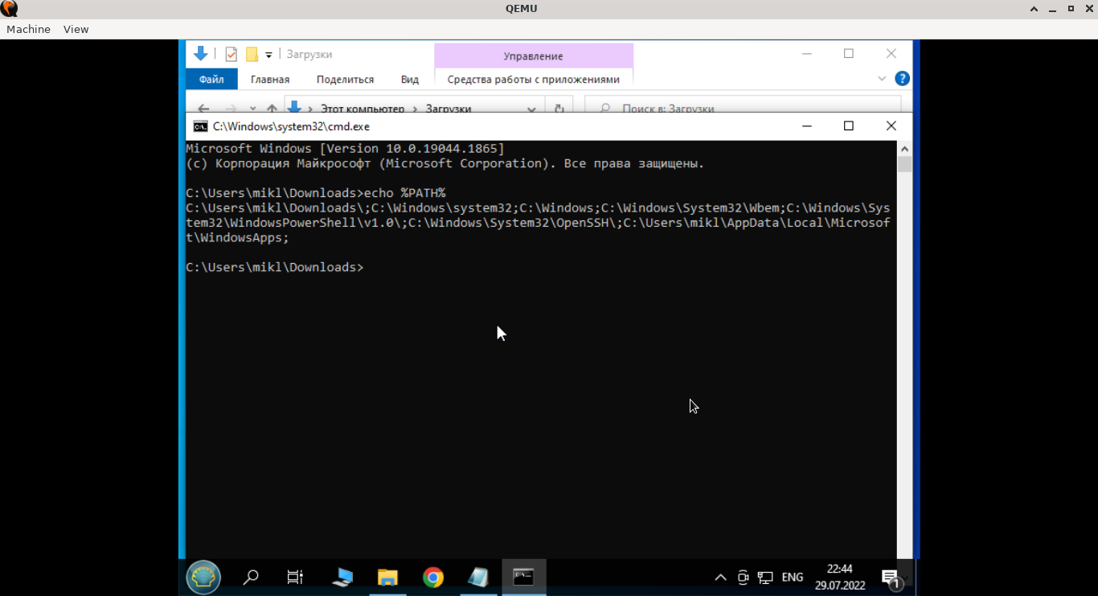This screenshot has height=596, width=1098.
Task: Minimize the QEMU window
Action: [1053, 9]
